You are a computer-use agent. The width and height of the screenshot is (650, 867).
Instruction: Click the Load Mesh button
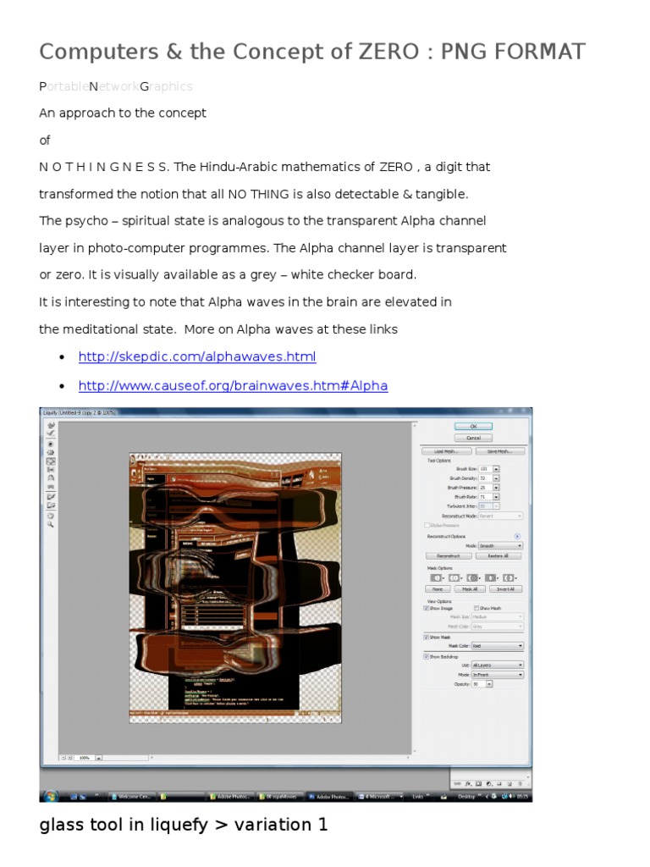pos(447,451)
